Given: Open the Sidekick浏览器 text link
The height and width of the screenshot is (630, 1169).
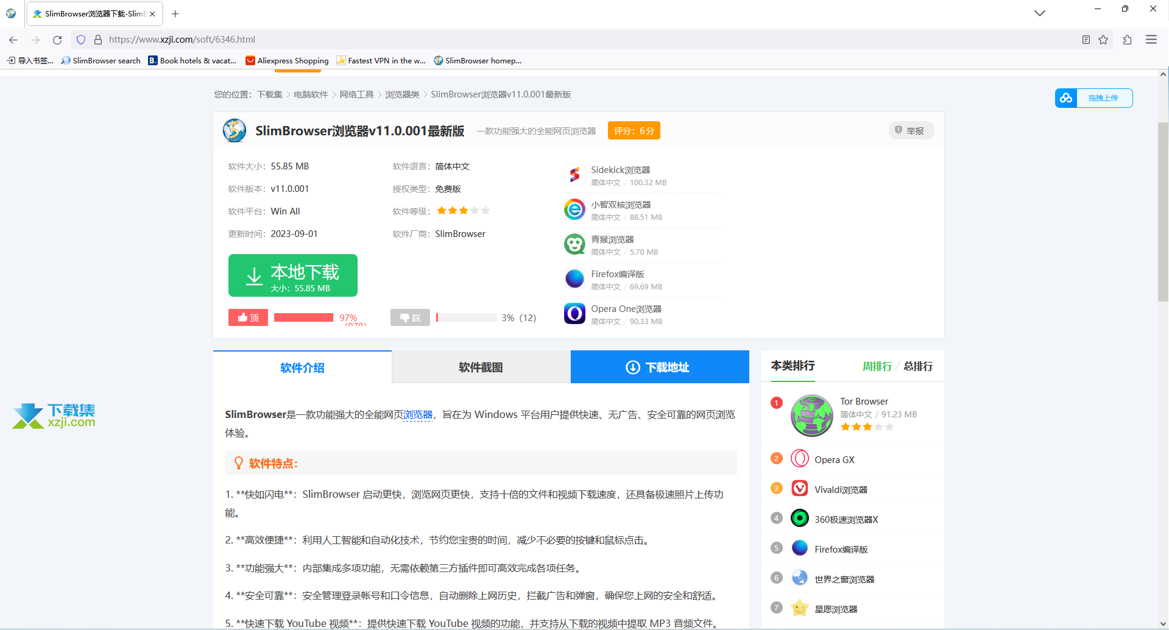Looking at the screenshot, I should (621, 170).
